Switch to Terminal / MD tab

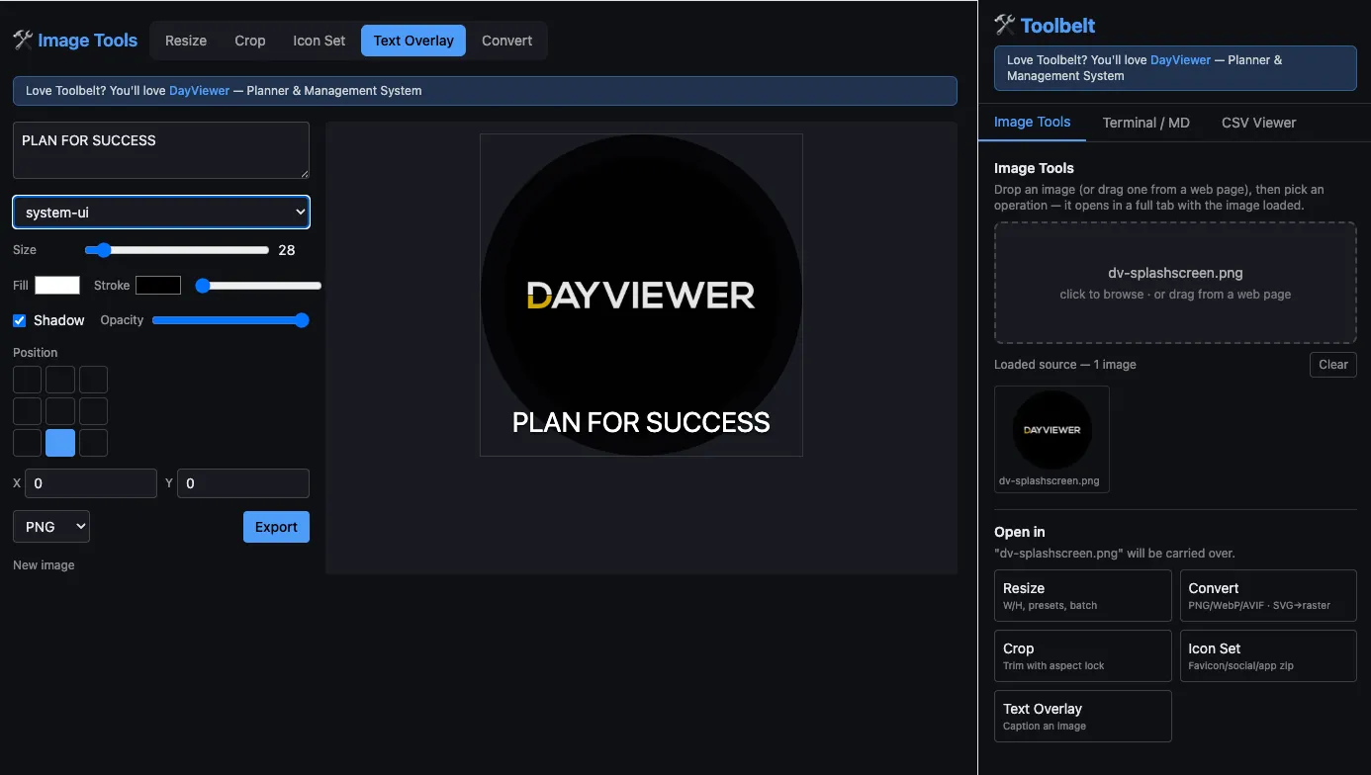[1146, 123]
